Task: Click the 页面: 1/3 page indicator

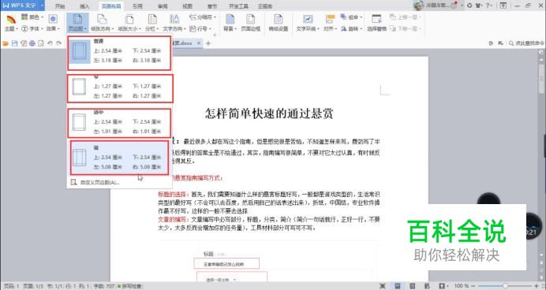Action: 33,286
